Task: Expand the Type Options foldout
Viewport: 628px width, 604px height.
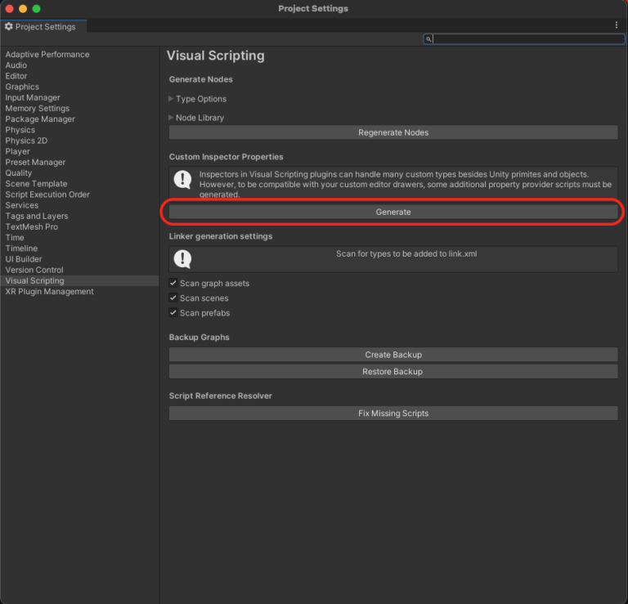Action: (171, 99)
